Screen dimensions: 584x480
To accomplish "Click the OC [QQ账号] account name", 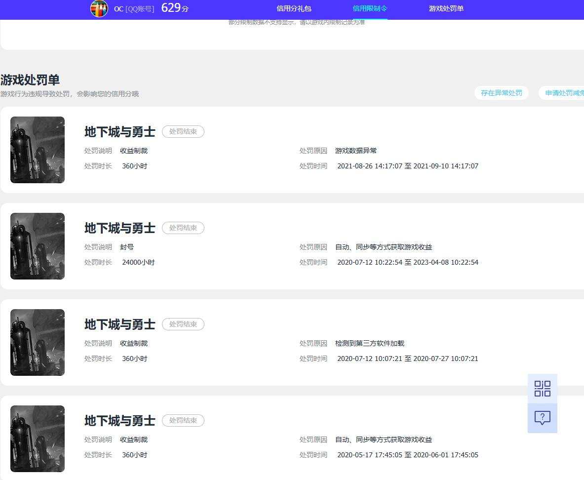I will (134, 8).
